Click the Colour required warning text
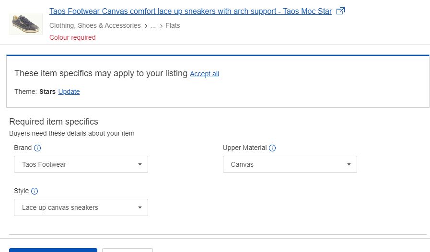 pos(72,37)
